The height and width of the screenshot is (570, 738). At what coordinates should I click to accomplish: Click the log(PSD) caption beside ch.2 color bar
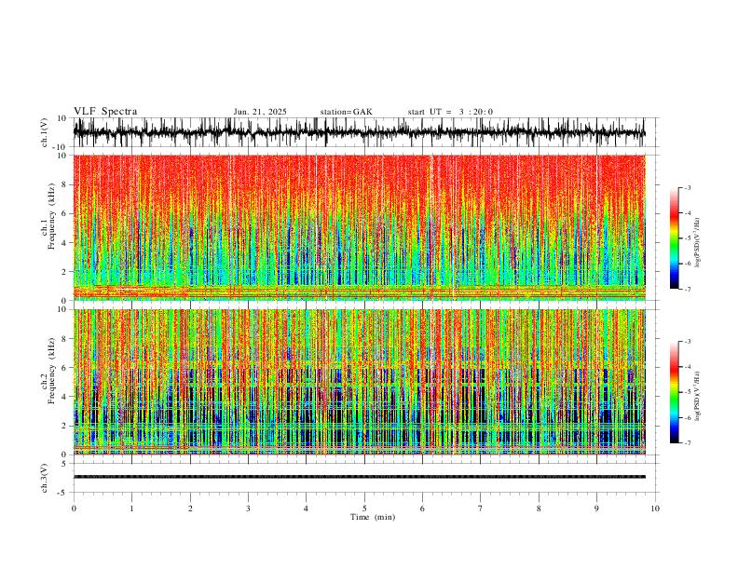698,396
